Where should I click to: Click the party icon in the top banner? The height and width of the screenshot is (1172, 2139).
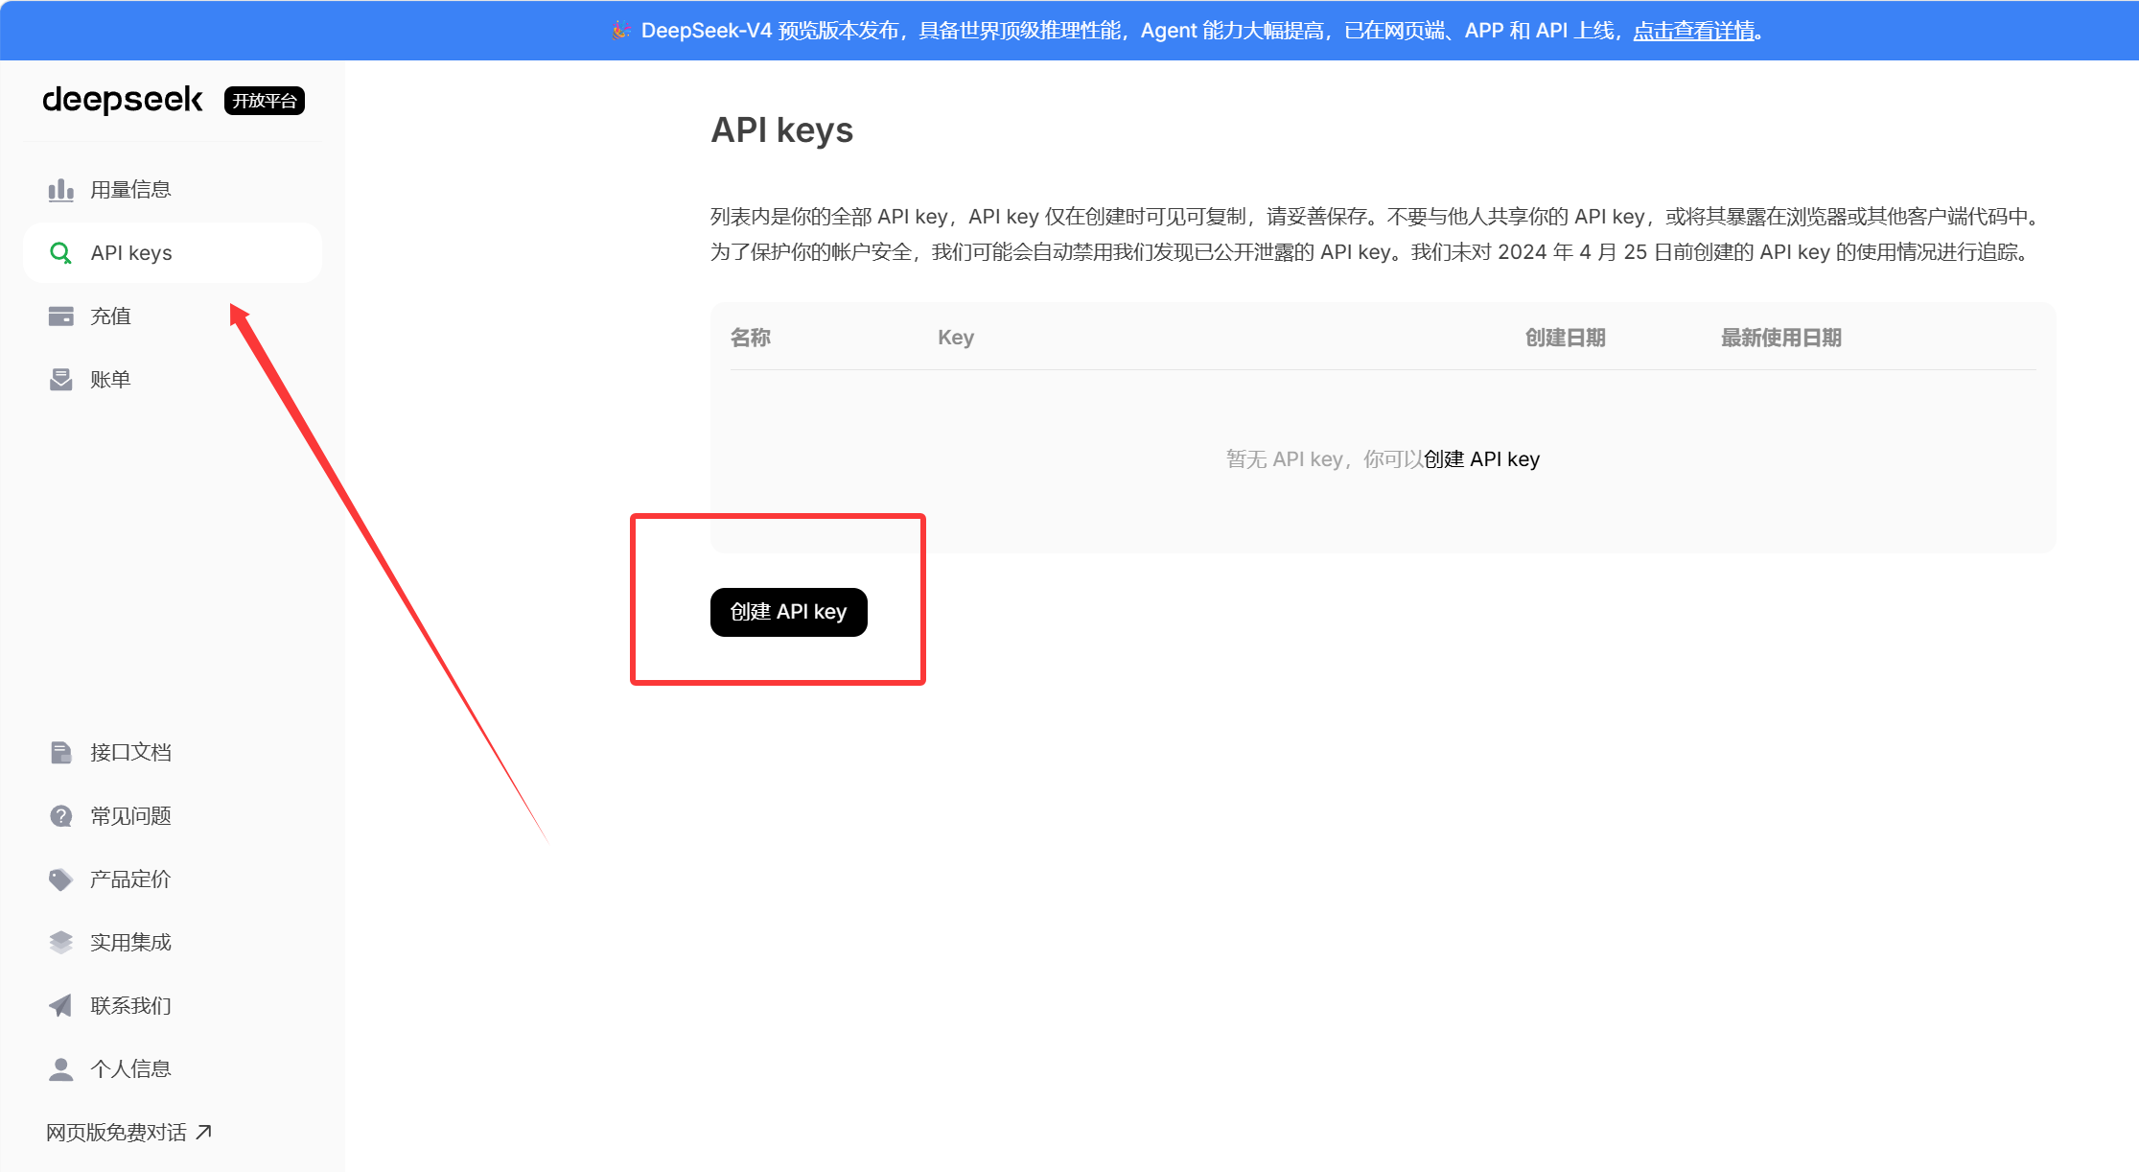click(x=621, y=31)
